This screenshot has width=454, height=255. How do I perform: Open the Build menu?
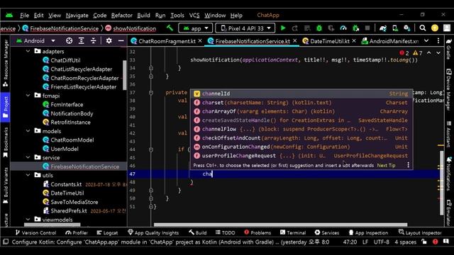click(143, 16)
